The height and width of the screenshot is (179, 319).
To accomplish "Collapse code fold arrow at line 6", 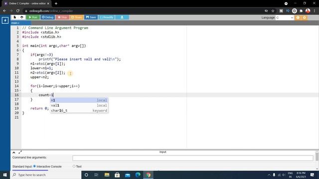I will 20,50.
